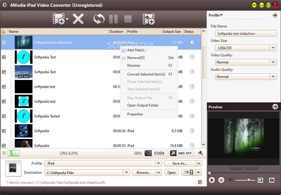Sort list by Name column header

coord(58,32)
